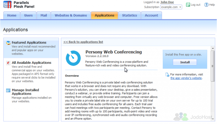Click the scrollbar down arrow
217x124 pixels.
(213, 119)
